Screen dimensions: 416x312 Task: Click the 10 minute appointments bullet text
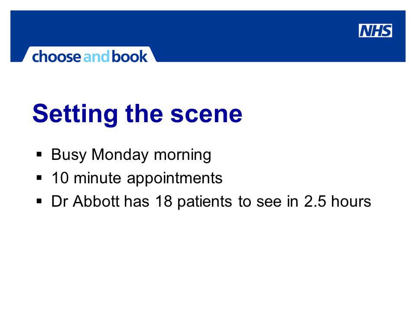pos(137,178)
